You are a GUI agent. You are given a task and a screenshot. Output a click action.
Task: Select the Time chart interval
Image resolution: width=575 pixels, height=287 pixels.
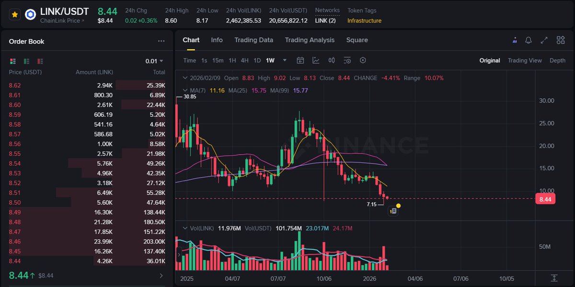coord(190,60)
